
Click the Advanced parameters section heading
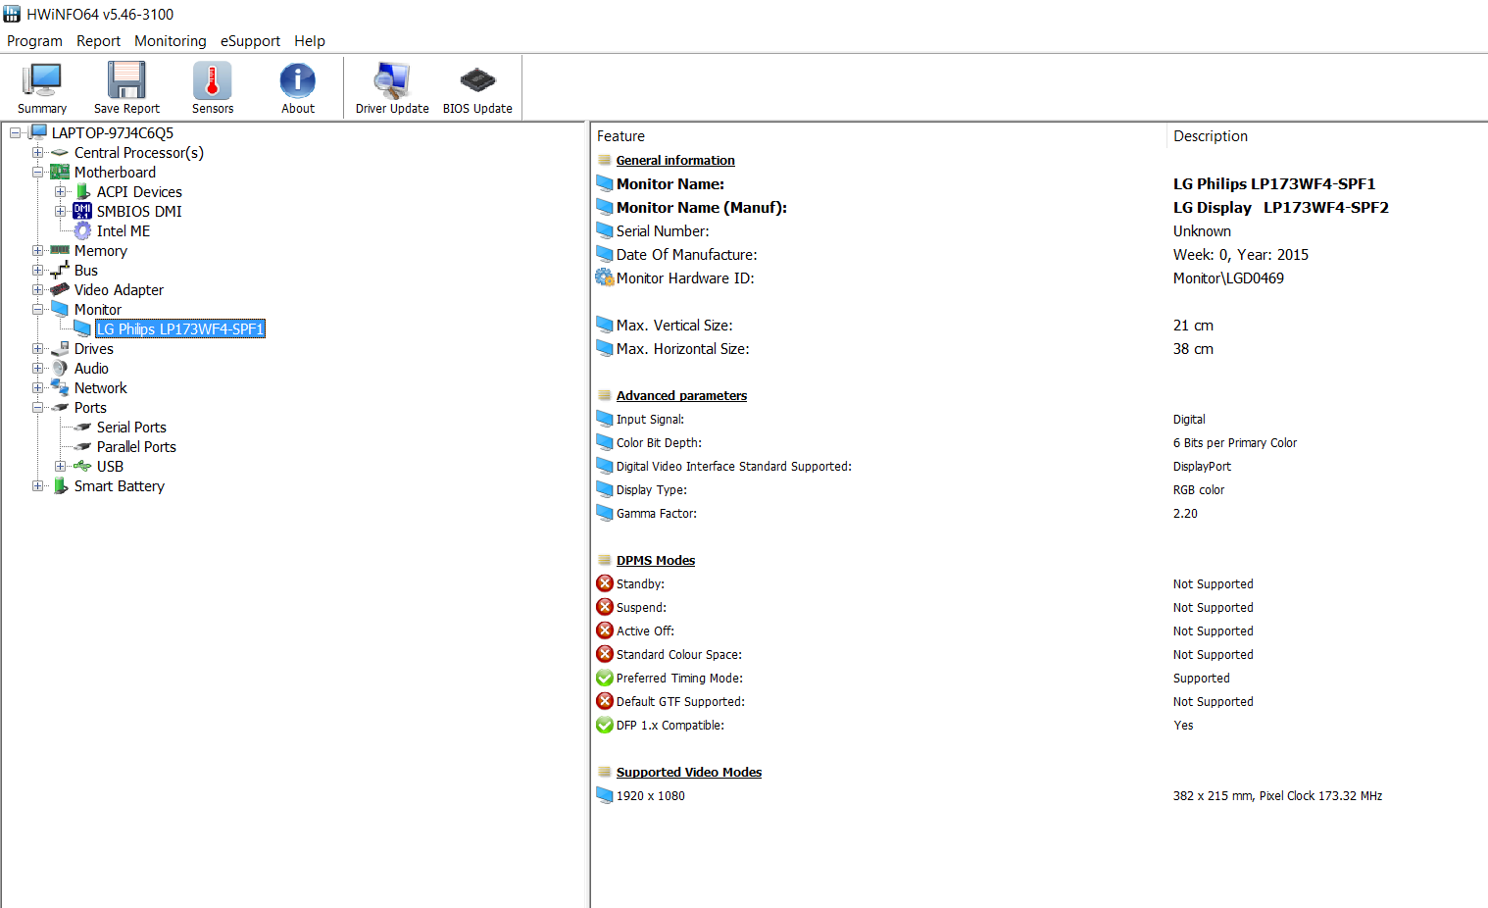click(681, 395)
